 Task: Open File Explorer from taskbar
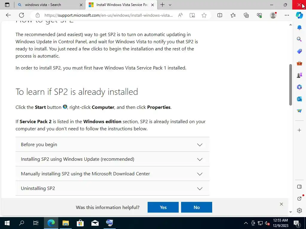[65, 223]
